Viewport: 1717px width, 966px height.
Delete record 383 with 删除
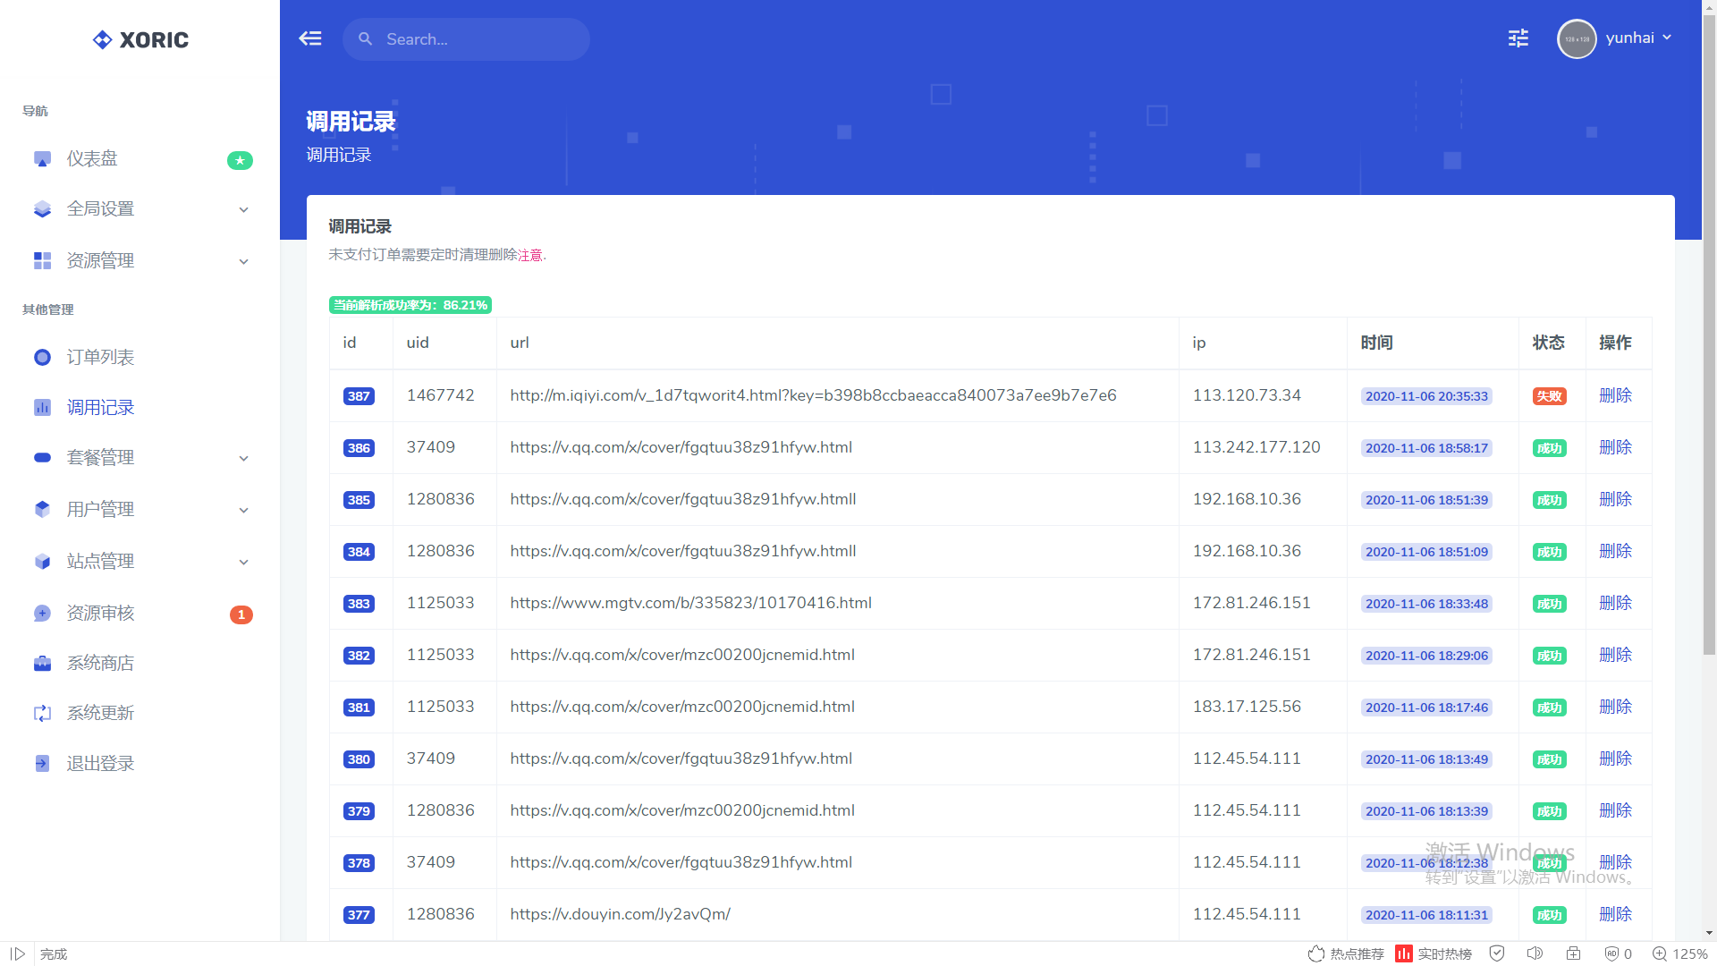click(1615, 603)
